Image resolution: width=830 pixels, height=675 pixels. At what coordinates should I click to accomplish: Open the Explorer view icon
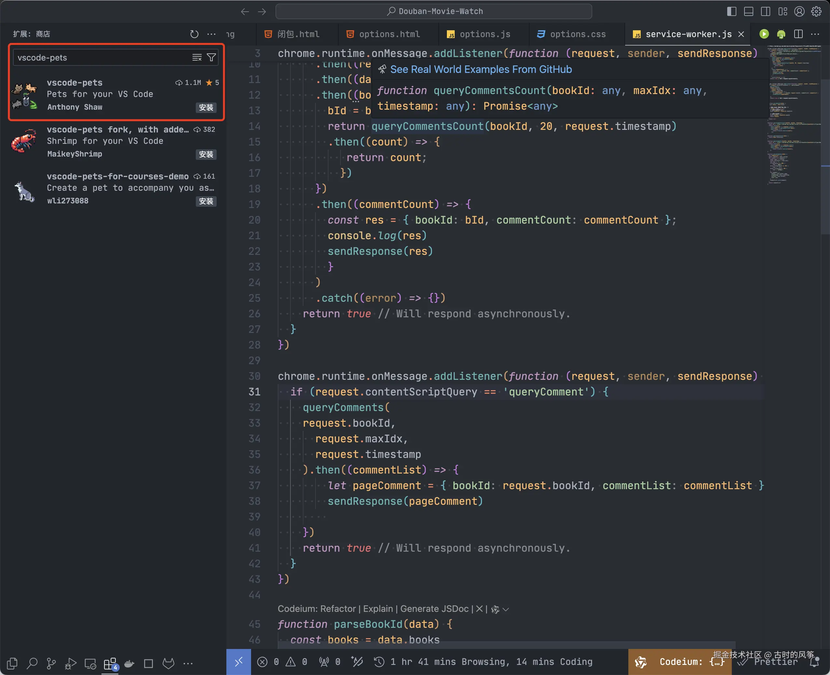click(x=12, y=663)
